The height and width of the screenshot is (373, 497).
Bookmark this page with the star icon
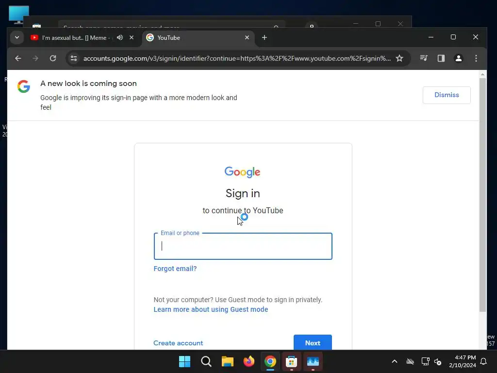pyautogui.click(x=399, y=58)
